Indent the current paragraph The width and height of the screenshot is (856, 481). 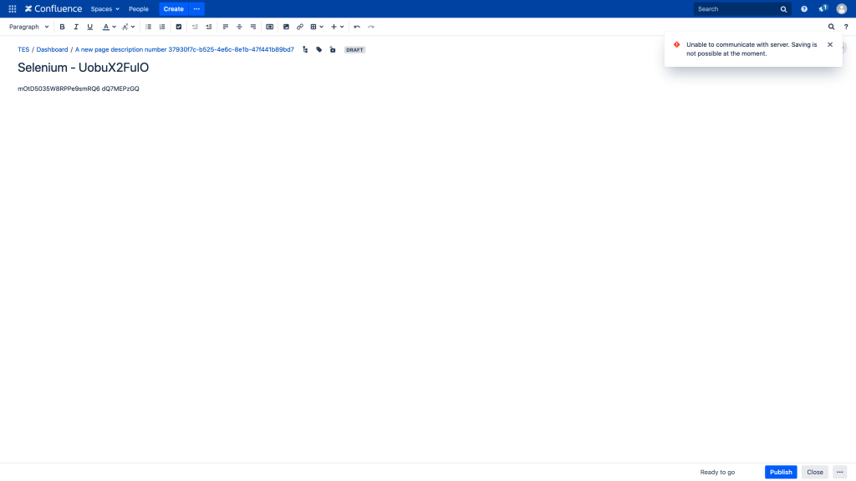pyautogui.click(x=208, y=27)
